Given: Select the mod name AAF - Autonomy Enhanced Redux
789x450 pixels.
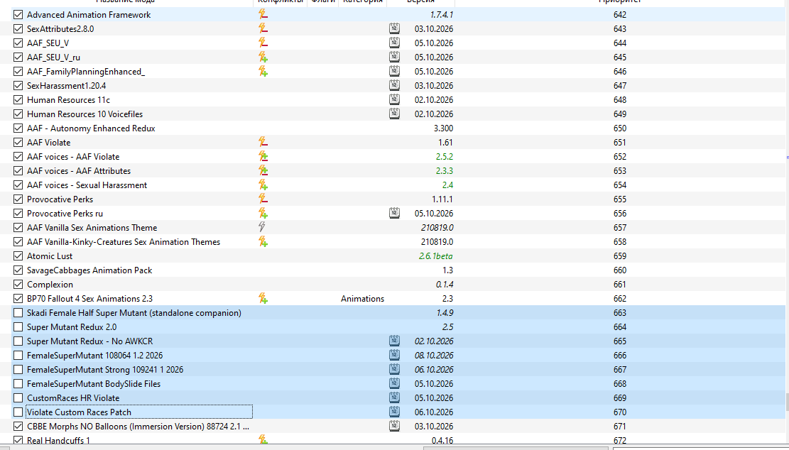Looking at the screenshot, I should pos(91,128).
